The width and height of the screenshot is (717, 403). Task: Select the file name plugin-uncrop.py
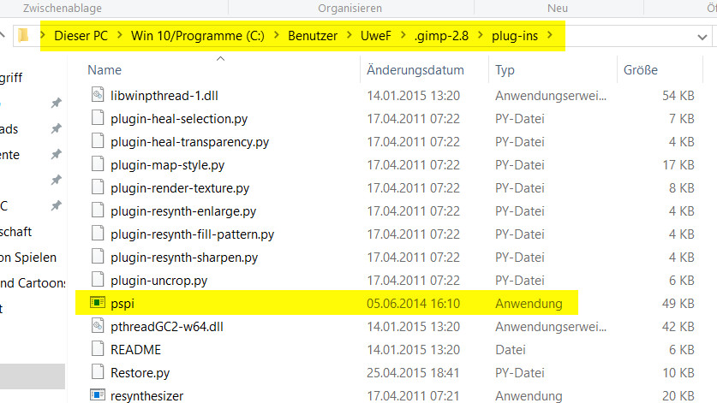[158, 281]
